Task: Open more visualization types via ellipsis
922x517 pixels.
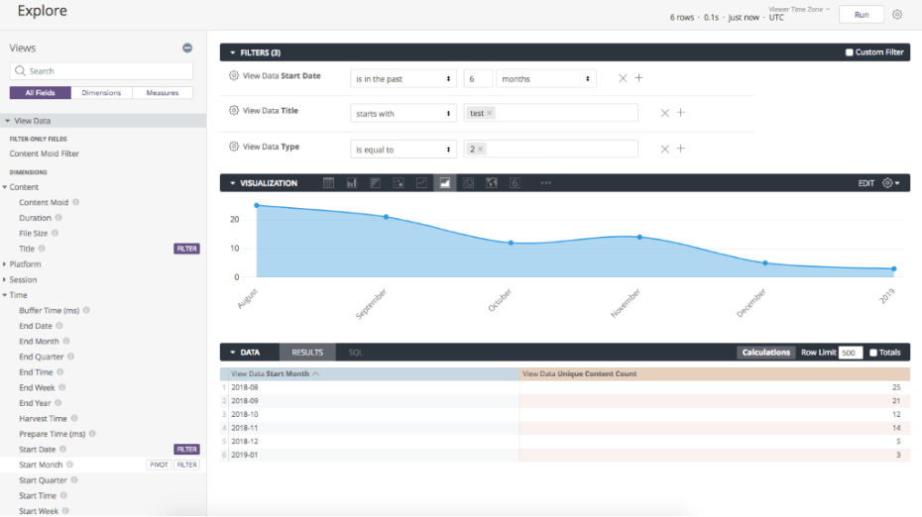Action: (x=545, y=183)
